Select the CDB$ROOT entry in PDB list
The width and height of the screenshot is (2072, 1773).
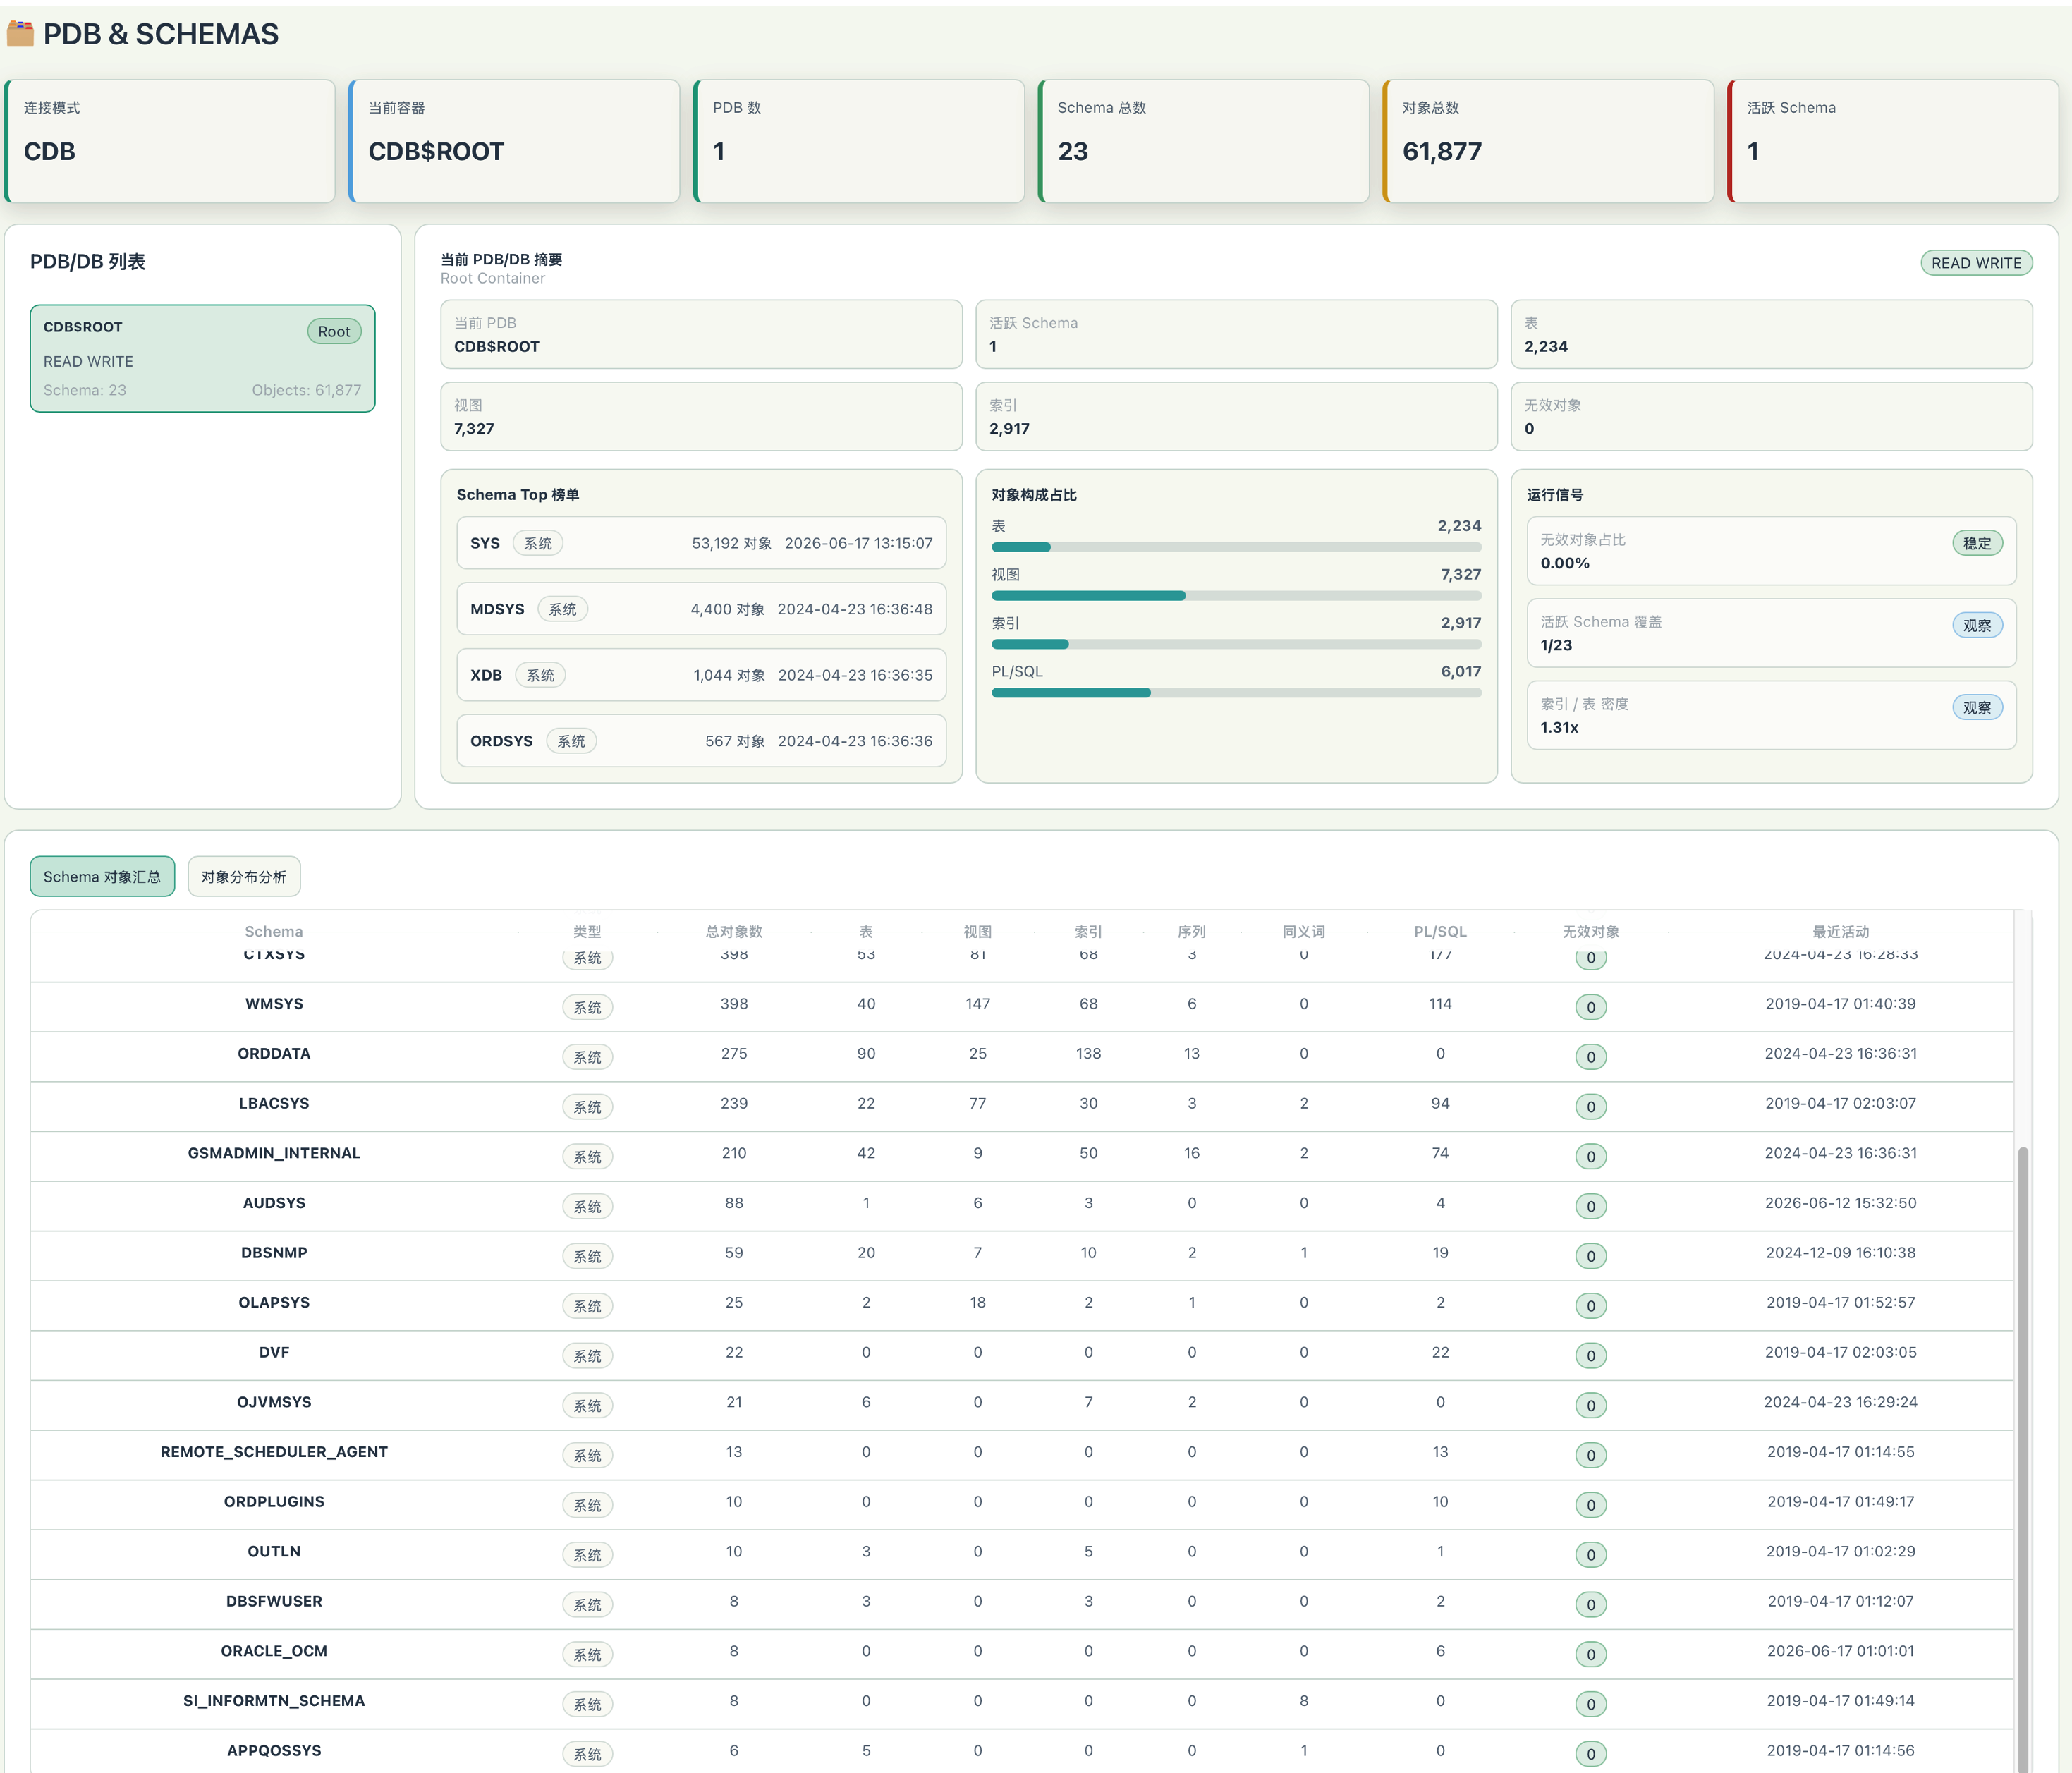pos(202,358)
